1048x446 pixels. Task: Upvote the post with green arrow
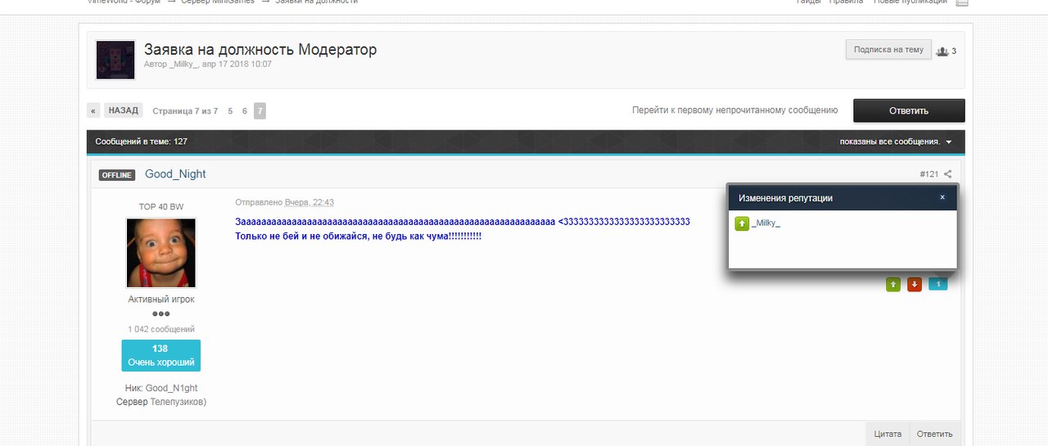(x=893, y=285)
